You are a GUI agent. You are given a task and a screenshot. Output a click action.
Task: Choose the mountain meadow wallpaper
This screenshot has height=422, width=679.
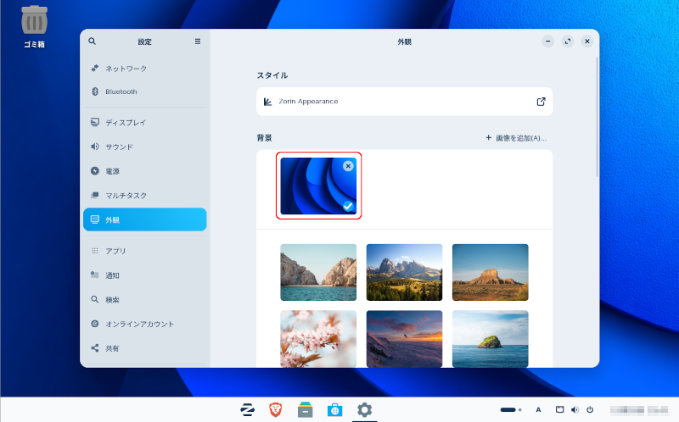[x=405, y=272]
